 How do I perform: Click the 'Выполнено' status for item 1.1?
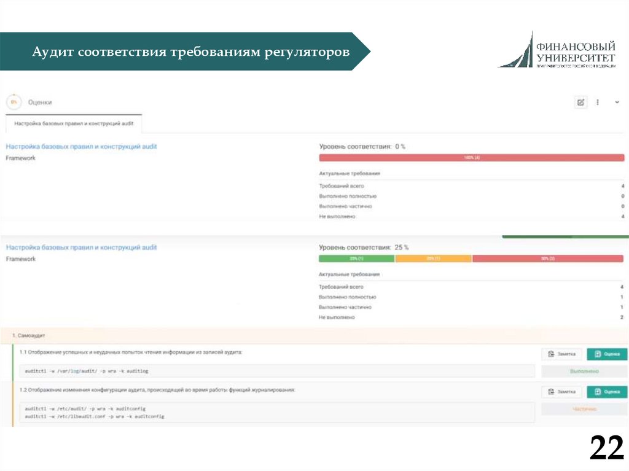coord(584,371)
